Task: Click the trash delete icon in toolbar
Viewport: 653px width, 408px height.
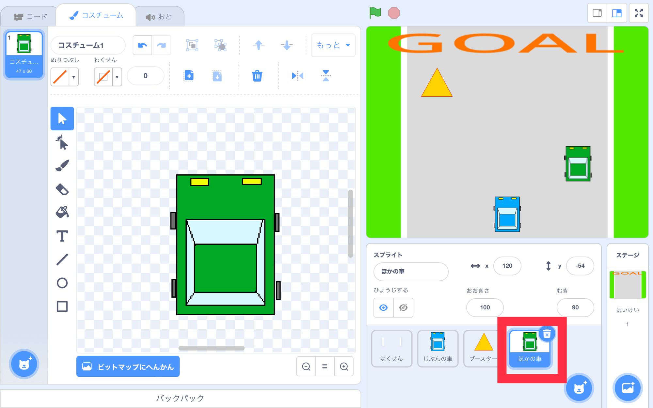Action: [257, 76]
